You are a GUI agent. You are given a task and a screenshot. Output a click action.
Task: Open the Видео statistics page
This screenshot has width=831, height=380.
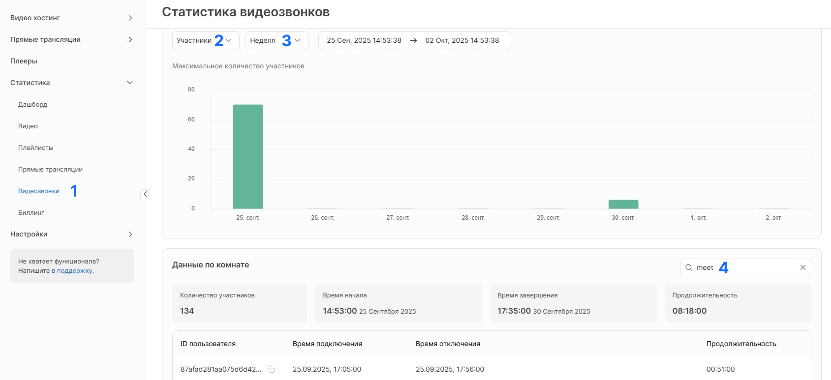[28, 126]
